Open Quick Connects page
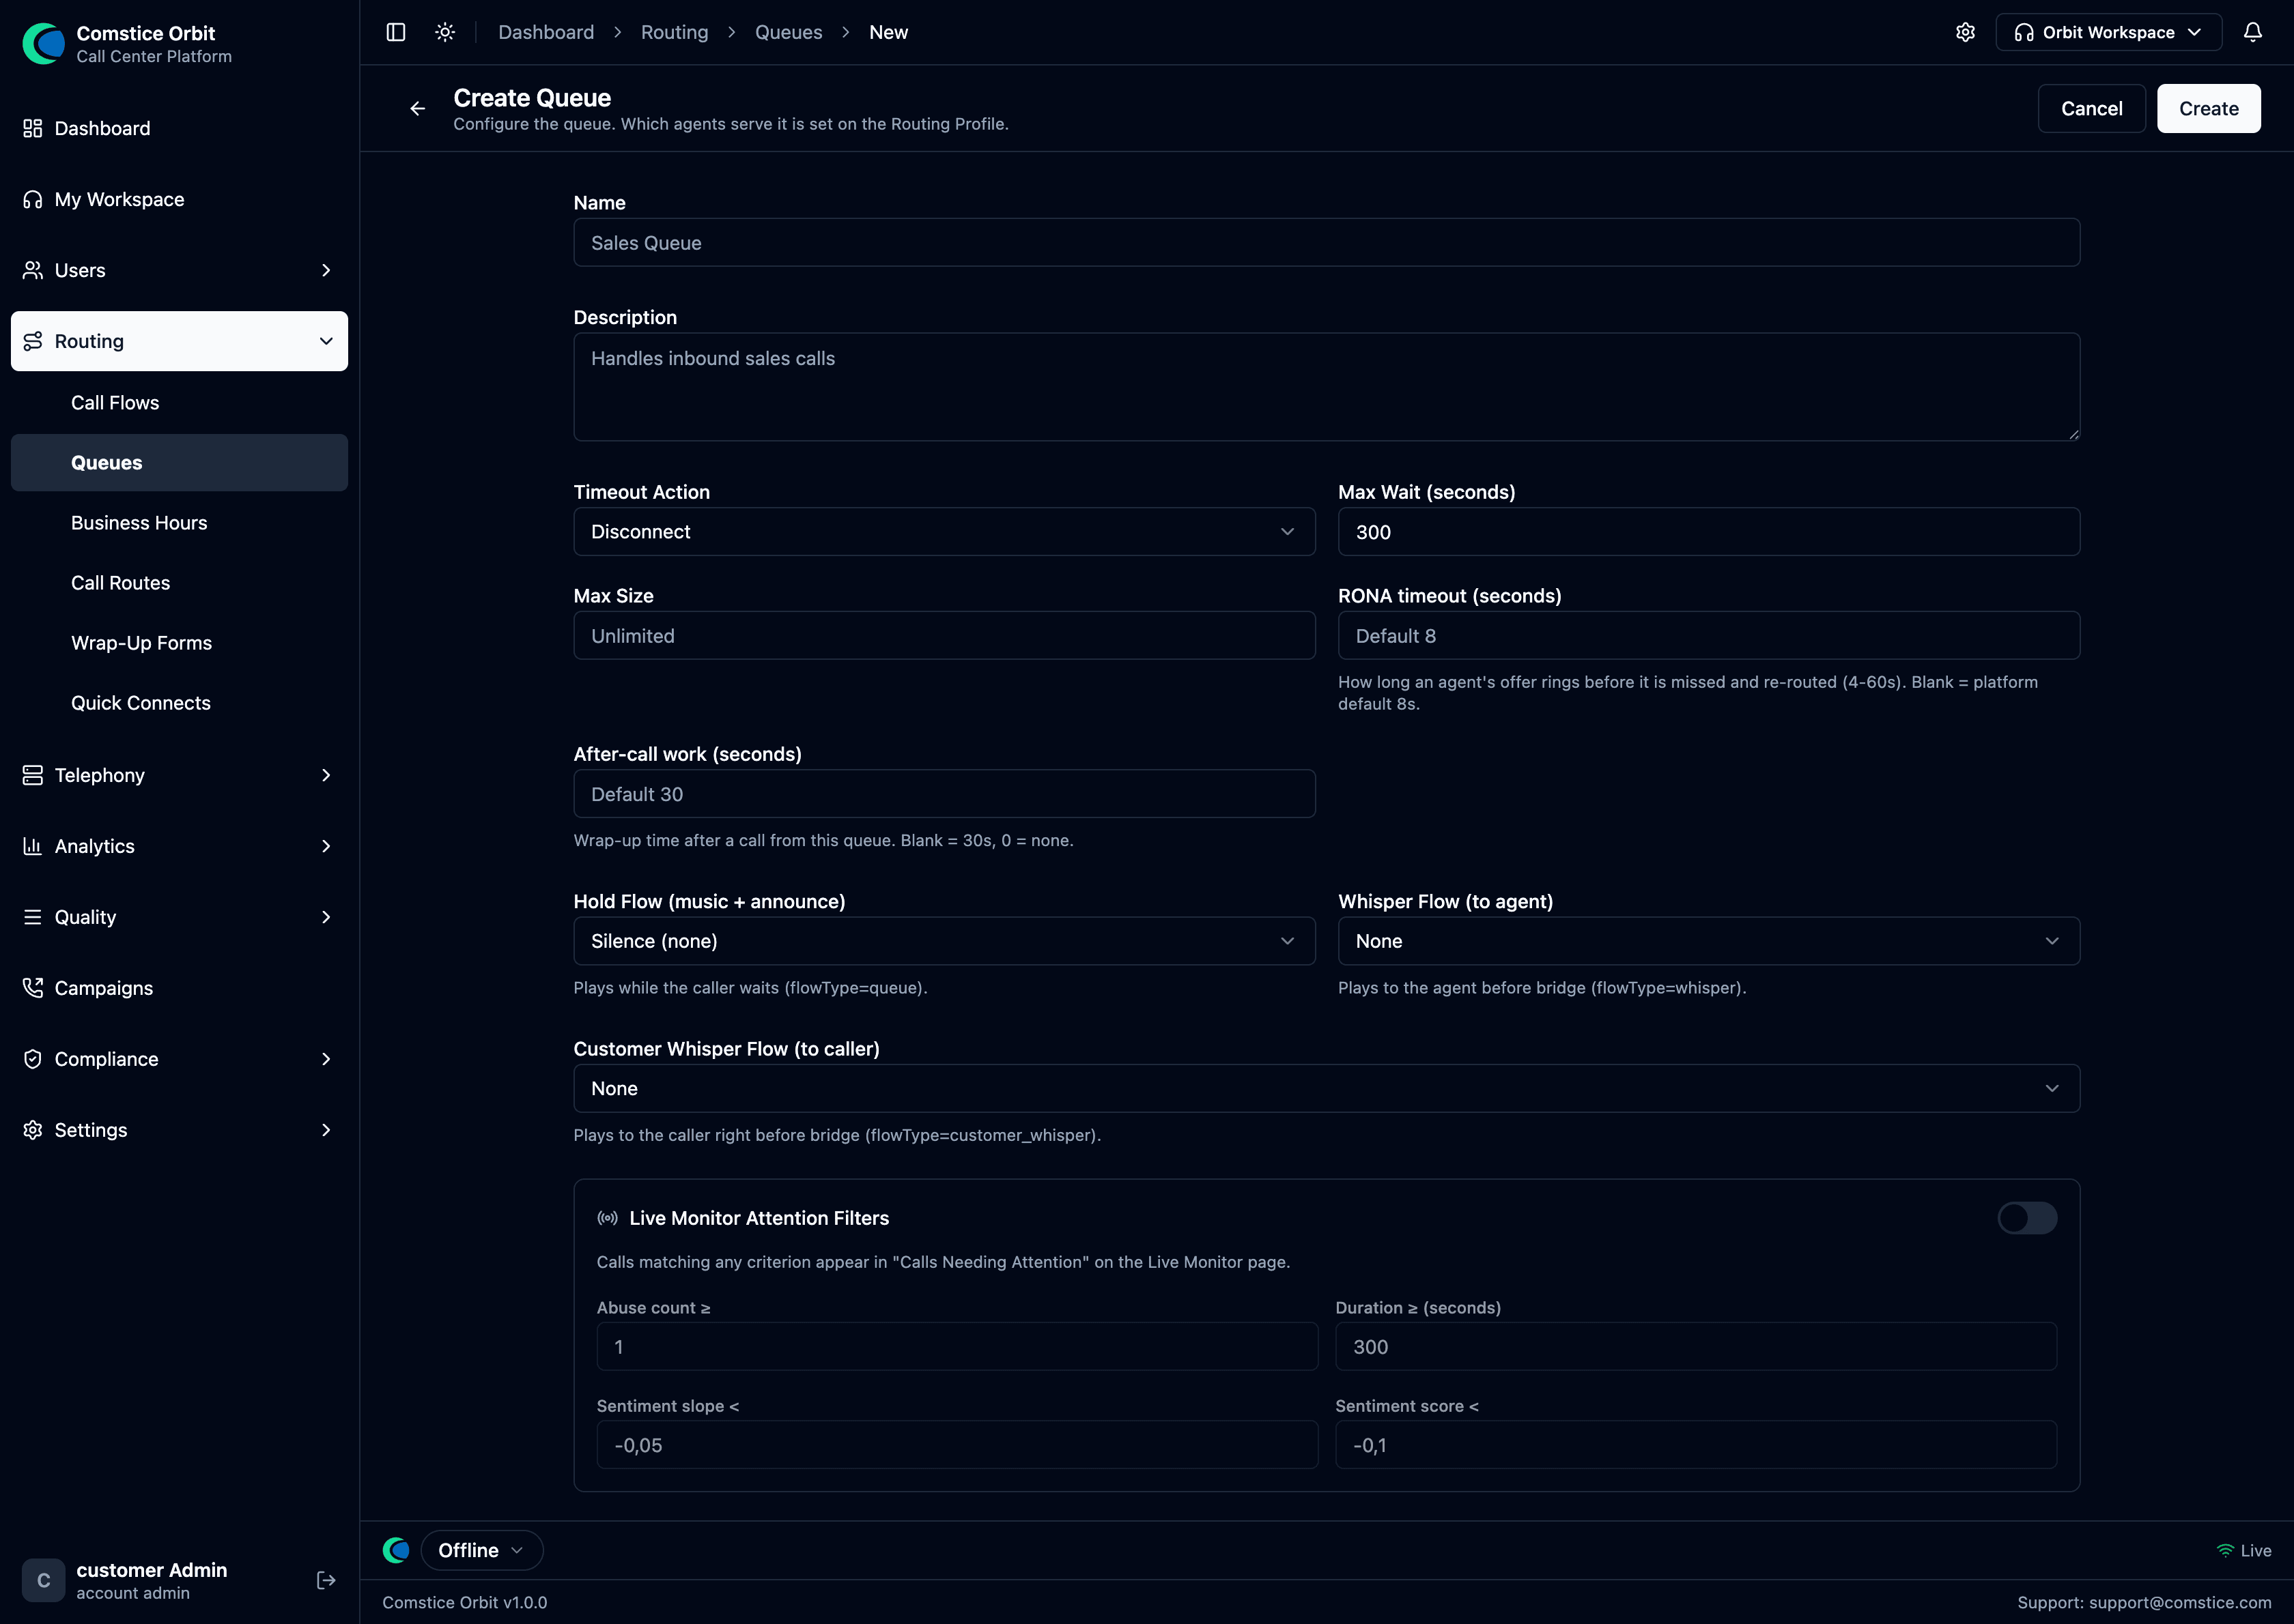 pyautogui.click(x=179, y=703)
